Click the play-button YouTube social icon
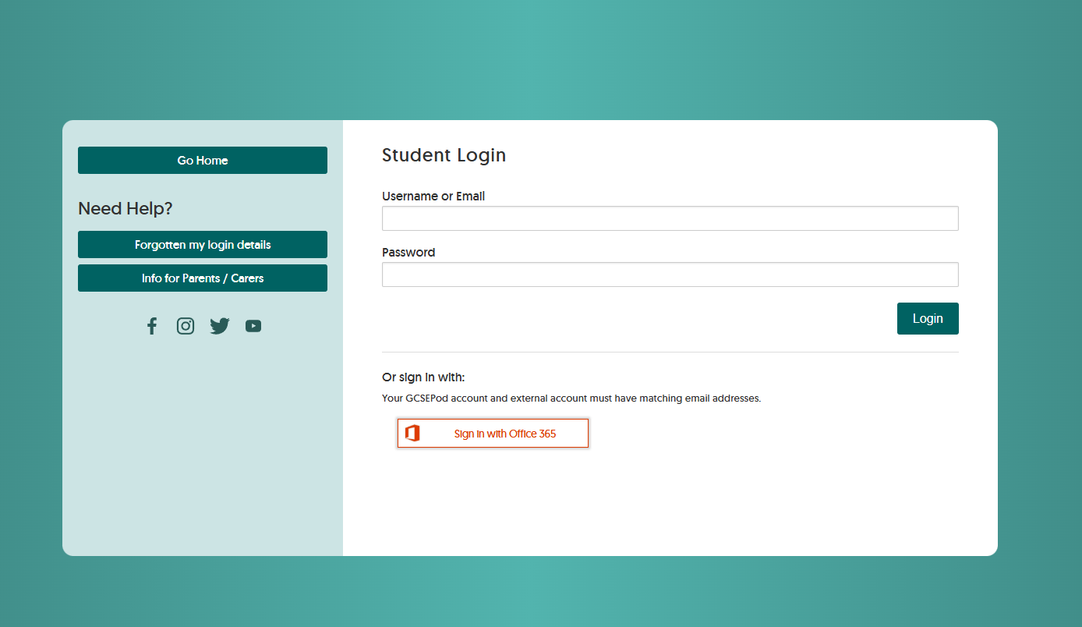This screenshot has height=627, width=1082. pos(253,325)
